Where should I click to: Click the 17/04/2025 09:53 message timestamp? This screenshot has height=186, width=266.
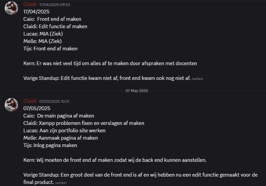pos(55,5)
